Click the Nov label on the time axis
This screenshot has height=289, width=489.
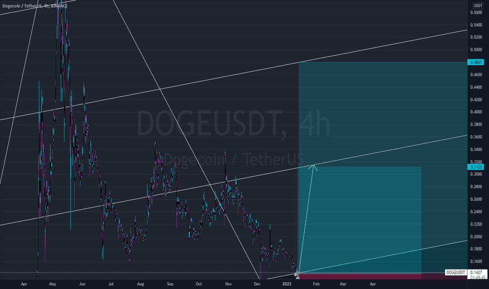pos(228,284)
